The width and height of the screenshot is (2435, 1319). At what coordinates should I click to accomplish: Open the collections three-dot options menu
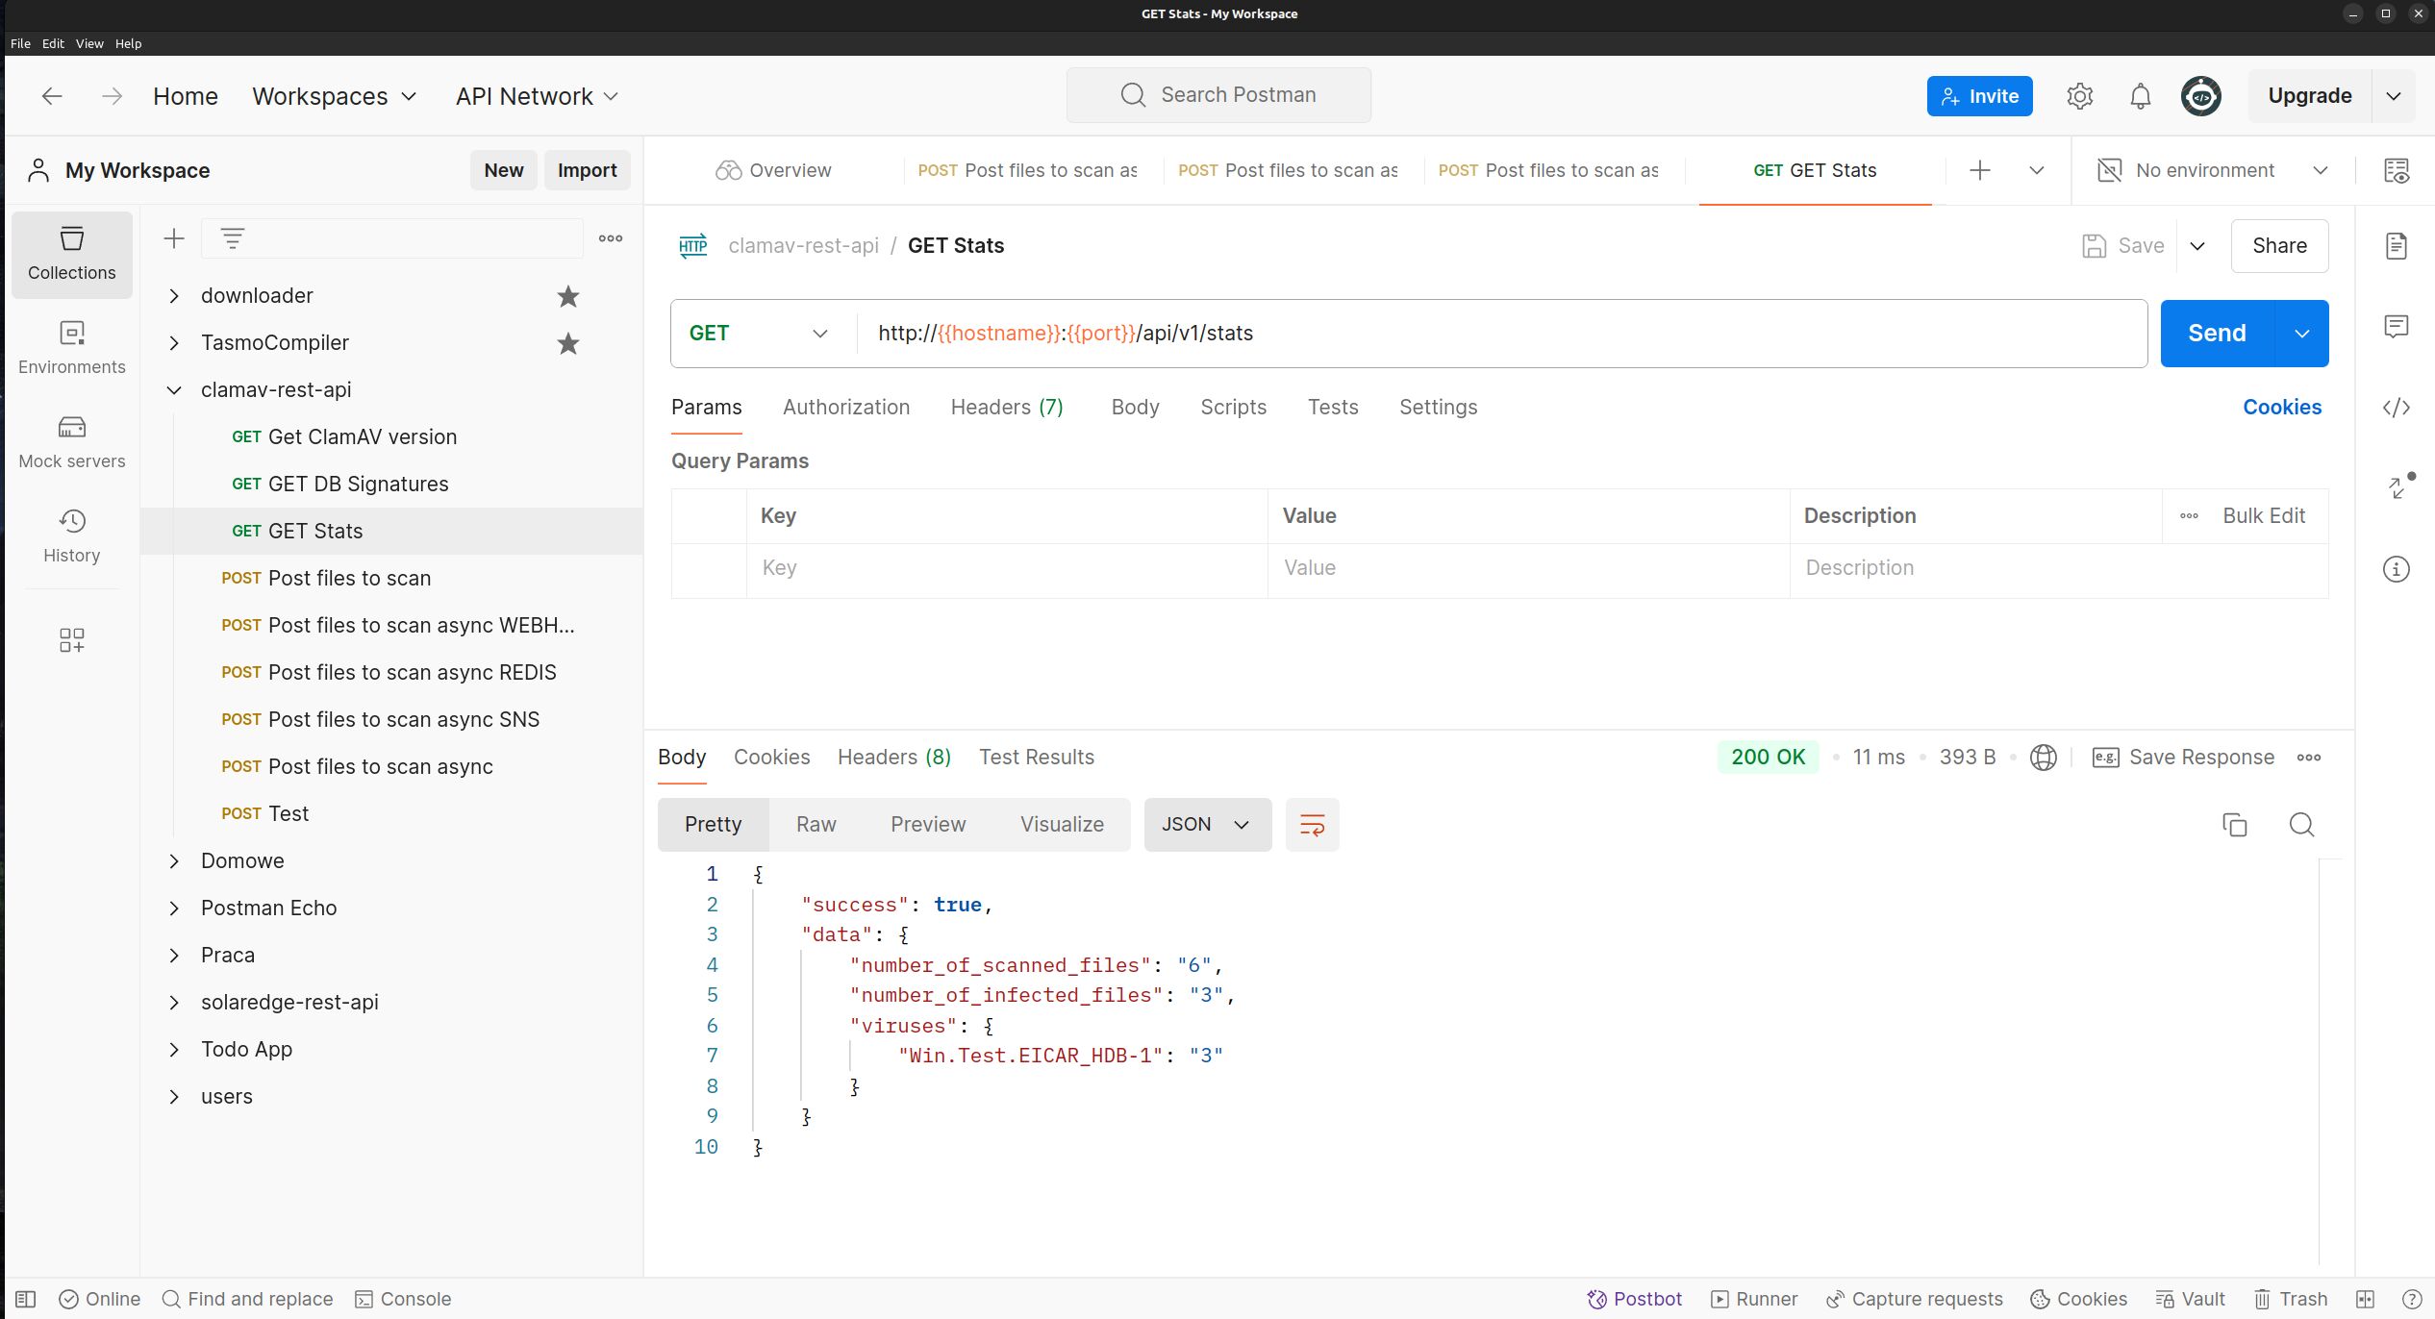[x=611, y=238]
